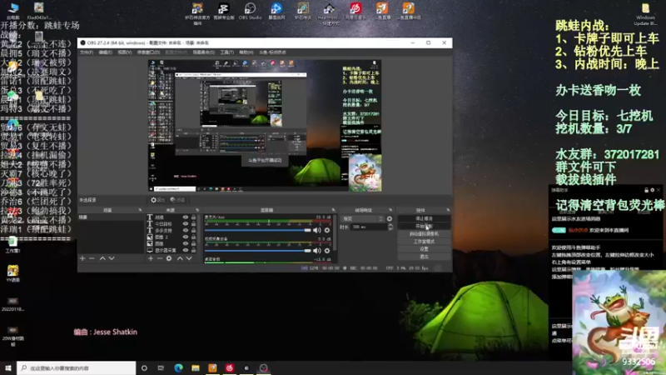
Task: Toggle visibility of 战绩 text source
Action: point(185,217)
